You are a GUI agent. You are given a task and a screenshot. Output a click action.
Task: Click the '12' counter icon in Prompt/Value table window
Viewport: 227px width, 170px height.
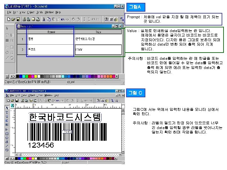[111, 19]
